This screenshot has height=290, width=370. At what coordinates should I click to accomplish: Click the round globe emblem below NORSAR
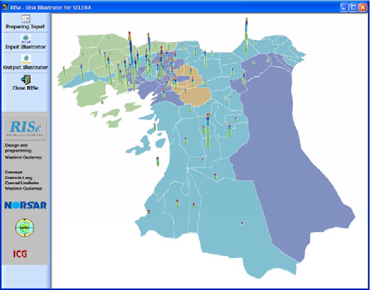pos(24,227)
